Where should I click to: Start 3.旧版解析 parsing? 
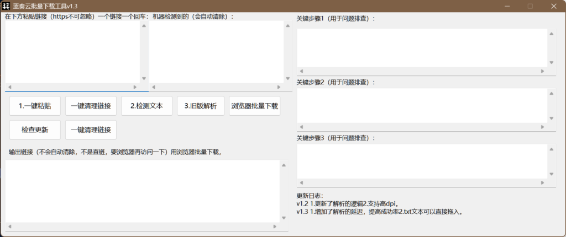201,106
